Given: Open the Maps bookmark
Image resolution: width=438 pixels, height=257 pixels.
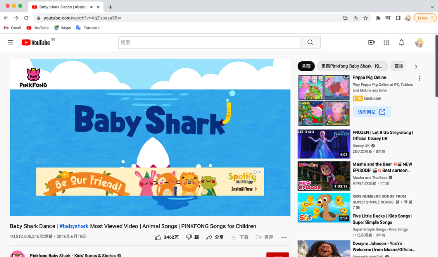Looking at the screenshot, I should pos(63,28).
